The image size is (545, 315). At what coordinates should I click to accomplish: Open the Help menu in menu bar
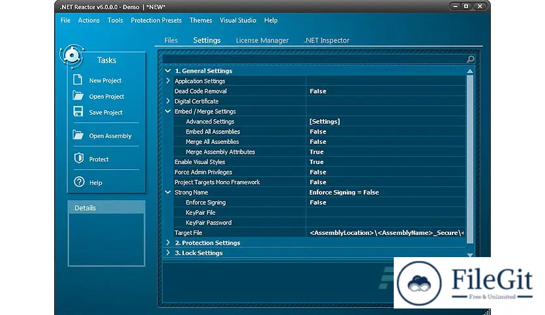click(x=271, y=20)
